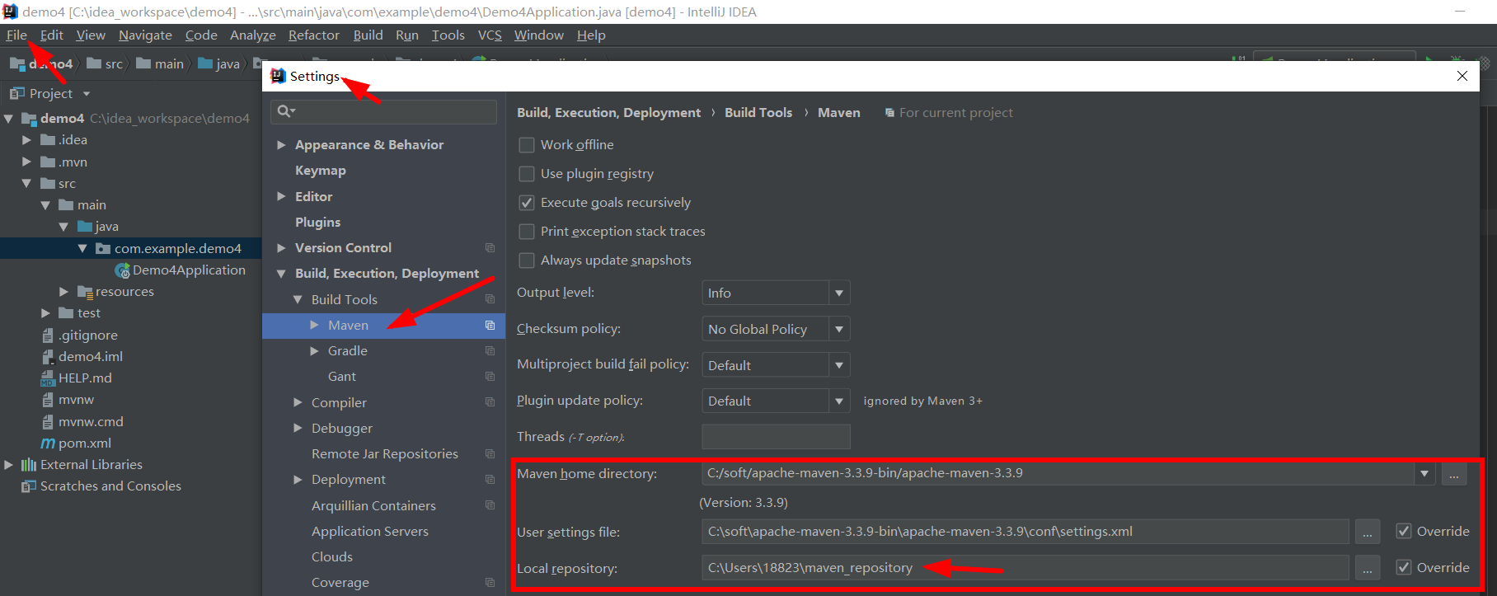
Task: Select Remote Jar Repositories setting
Action: [x=384, y=453]
